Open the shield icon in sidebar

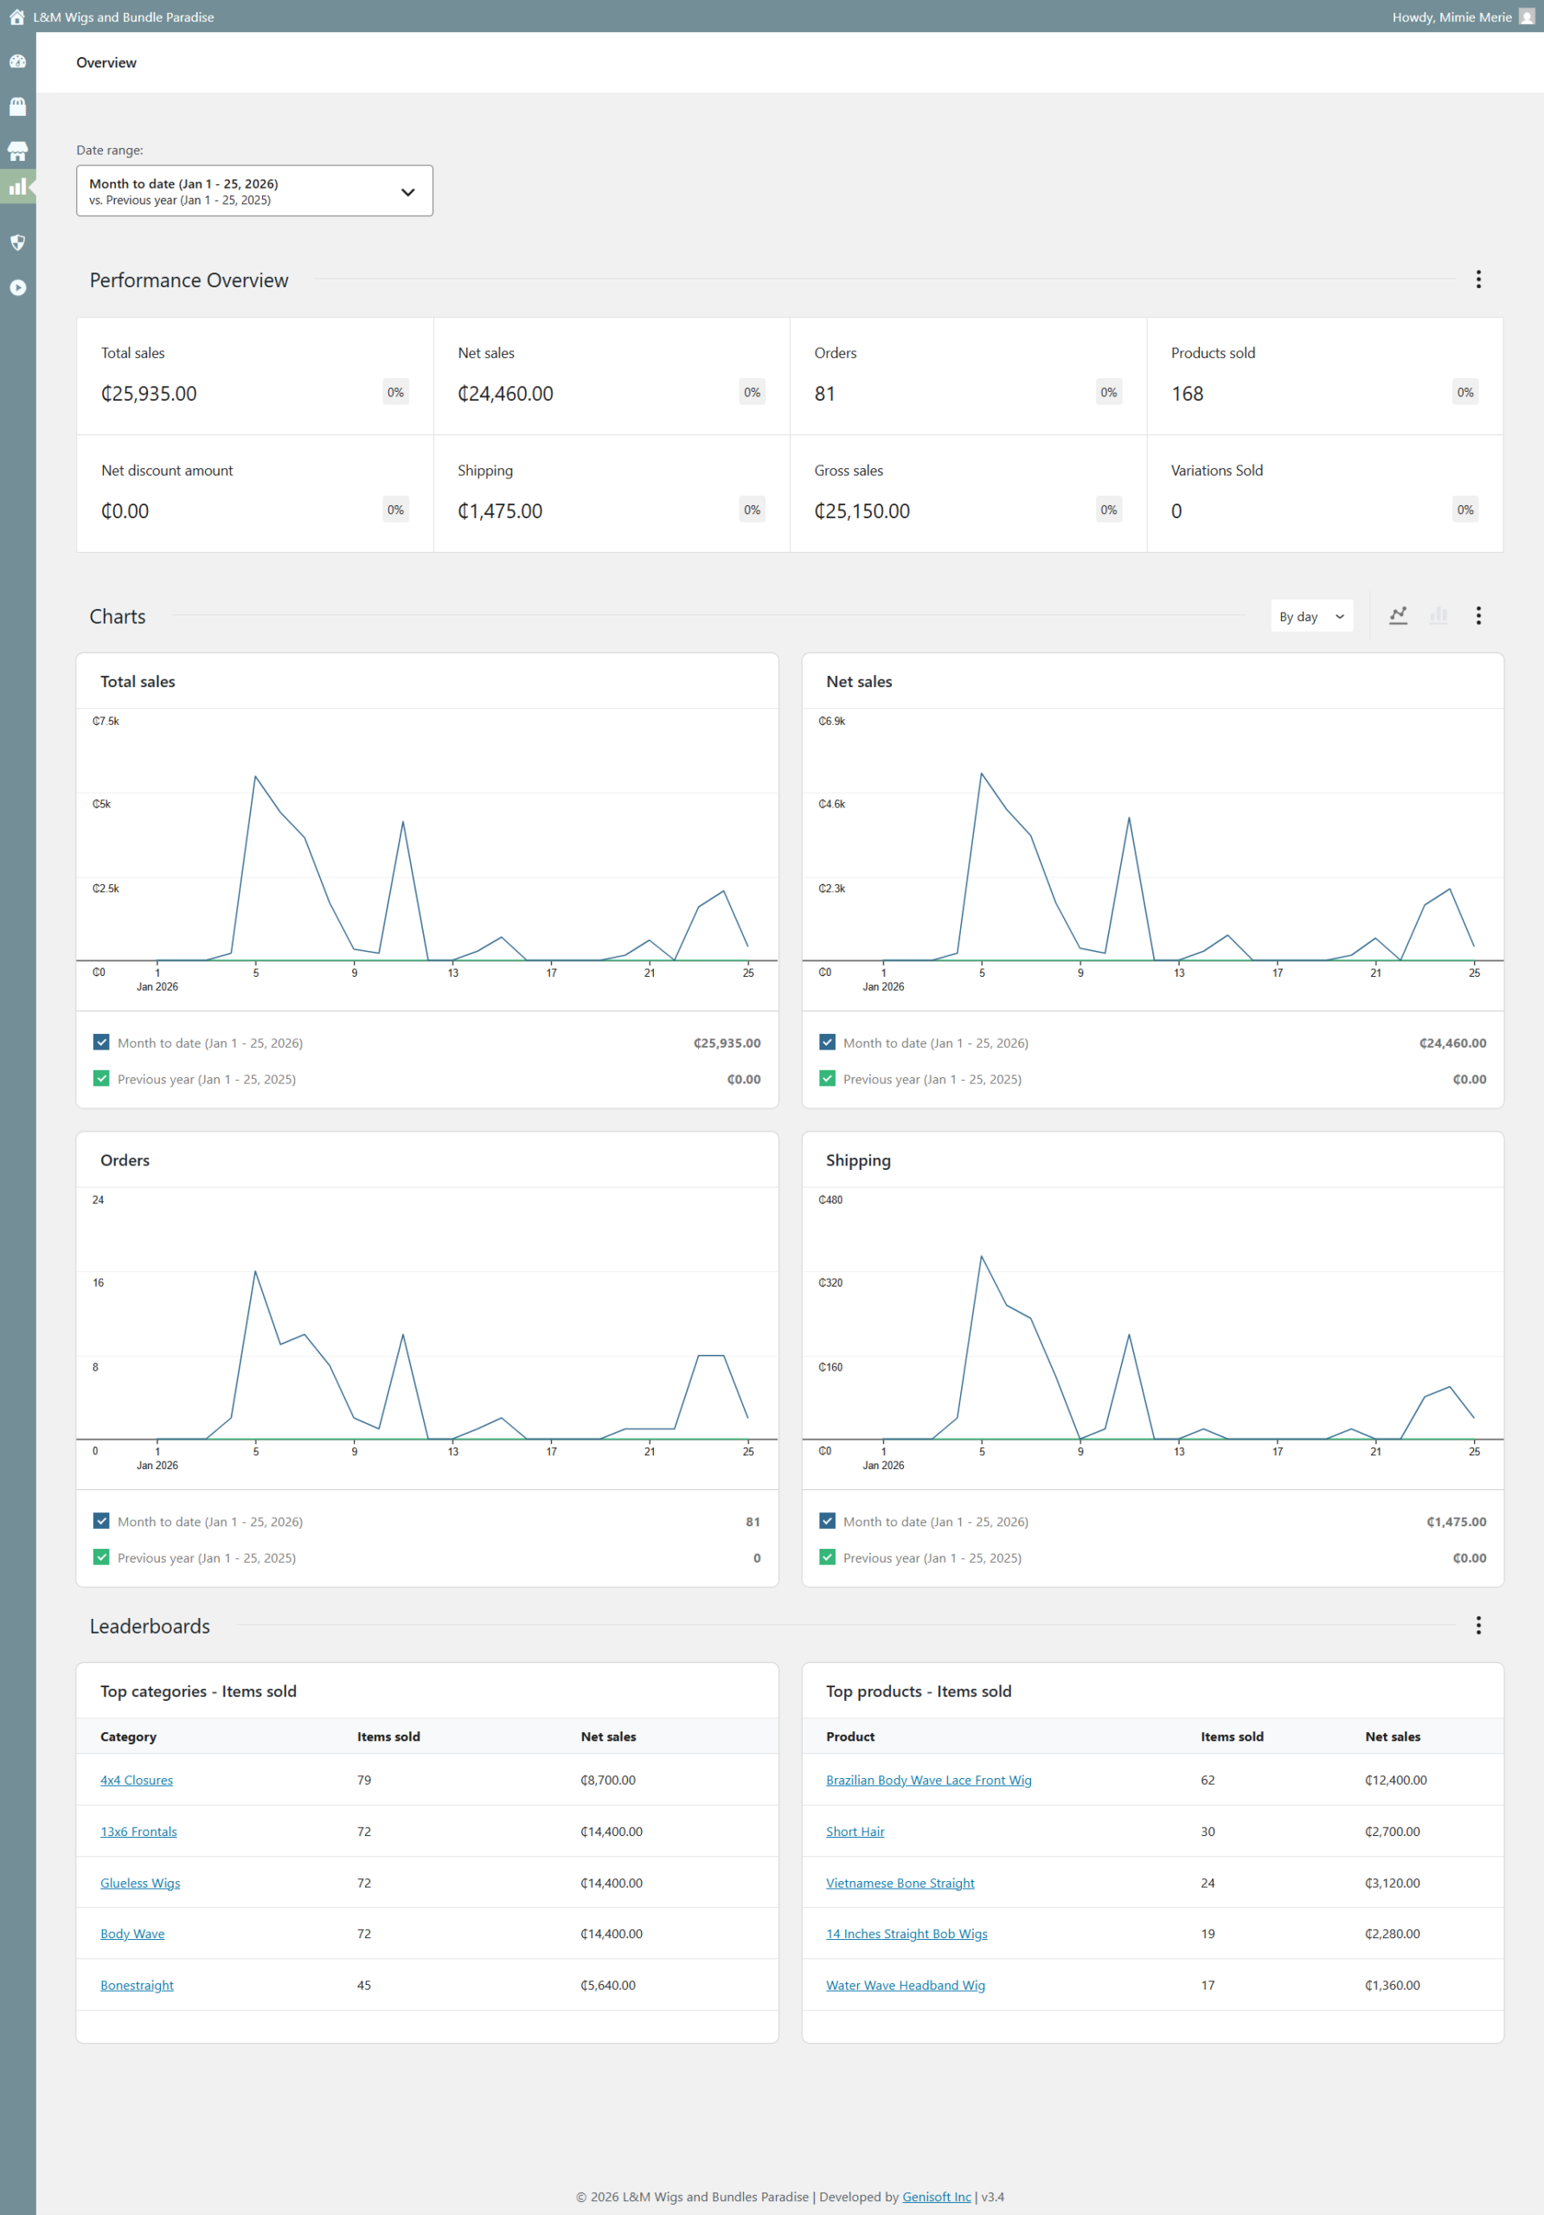pos(17,242)
